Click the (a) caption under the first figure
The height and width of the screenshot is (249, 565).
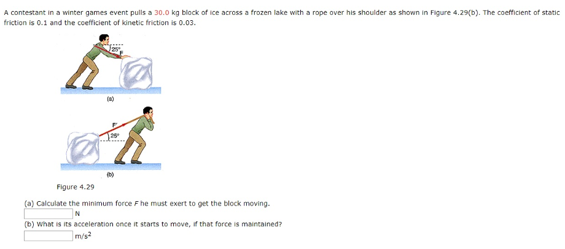pos(111,99)
